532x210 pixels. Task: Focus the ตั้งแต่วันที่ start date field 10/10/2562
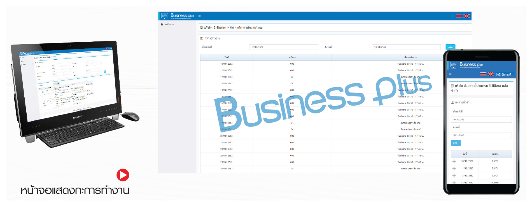283,47
